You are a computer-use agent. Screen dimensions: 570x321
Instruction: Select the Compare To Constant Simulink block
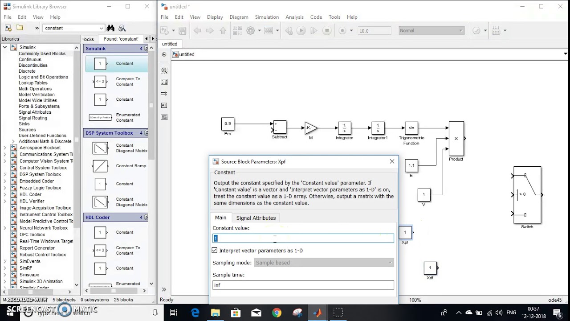116,82
